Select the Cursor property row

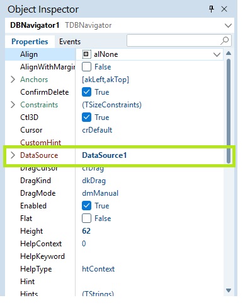tap(114, 130)
